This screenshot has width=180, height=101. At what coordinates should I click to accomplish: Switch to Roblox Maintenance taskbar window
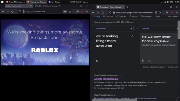tap(16, 2)
